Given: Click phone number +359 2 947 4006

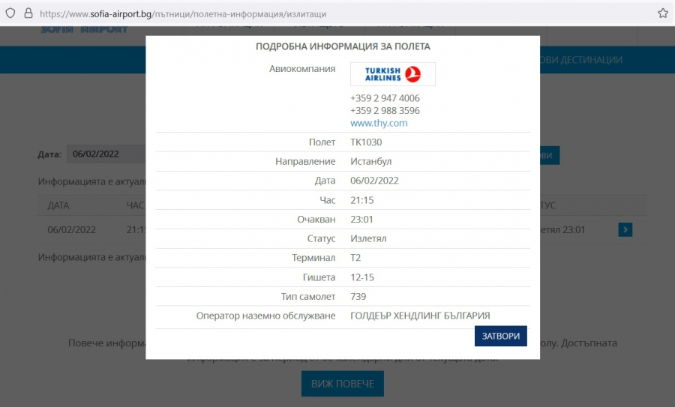Looking at the screenshot, I should 385,98.
